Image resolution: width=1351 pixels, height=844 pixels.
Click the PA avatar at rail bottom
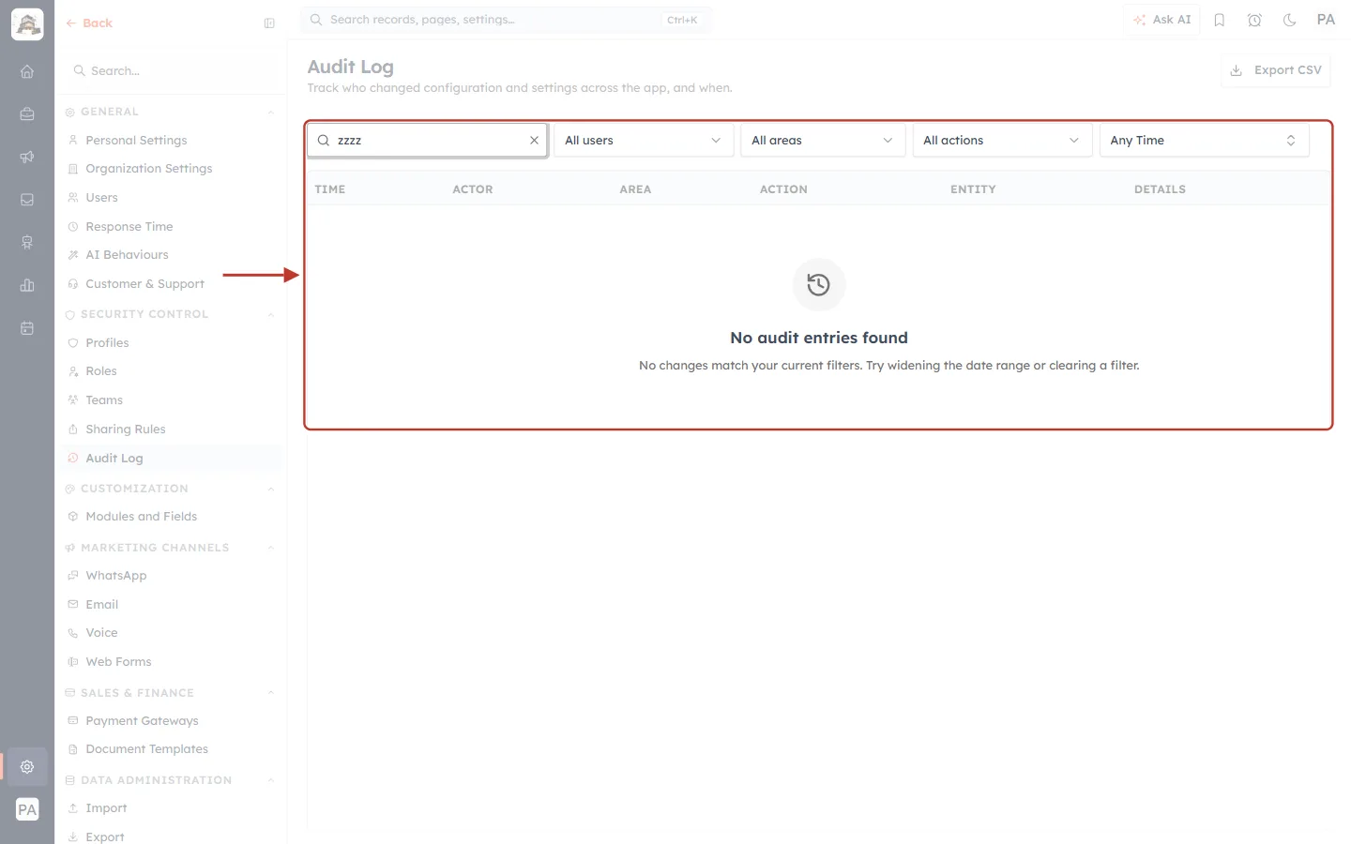[27, 809]
